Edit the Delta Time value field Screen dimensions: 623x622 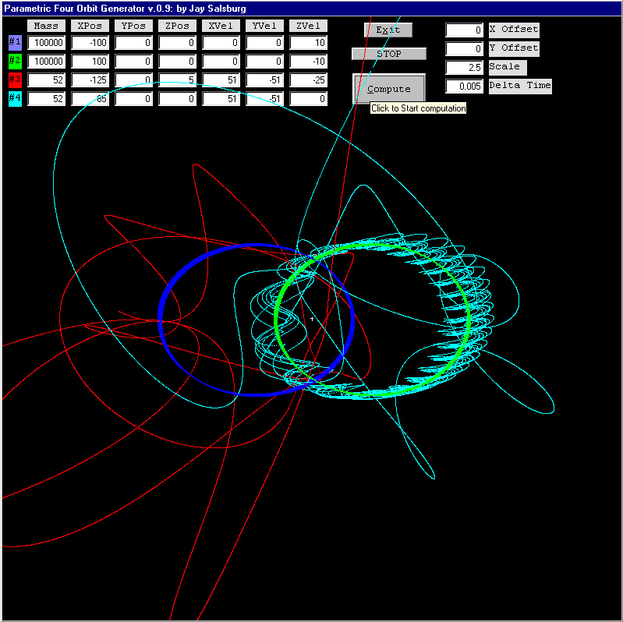(x=465, y=87)
